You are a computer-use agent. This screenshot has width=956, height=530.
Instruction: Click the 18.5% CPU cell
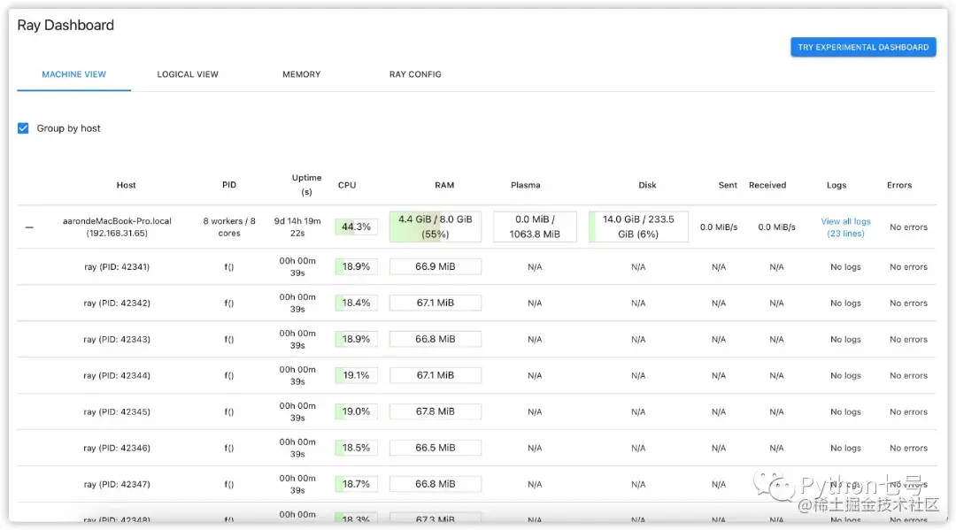(x=356, y=448)
